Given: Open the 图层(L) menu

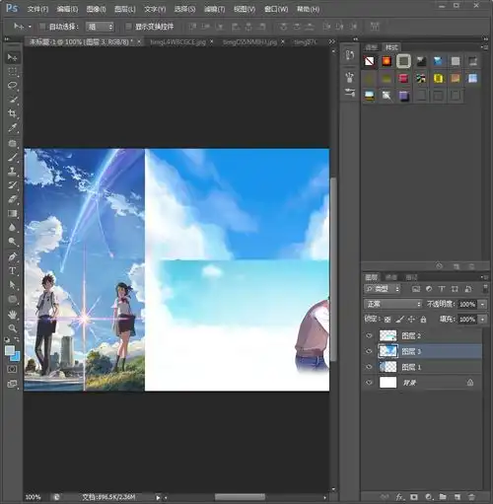Looking at the screenshot, I should click(x=125, y=9).
